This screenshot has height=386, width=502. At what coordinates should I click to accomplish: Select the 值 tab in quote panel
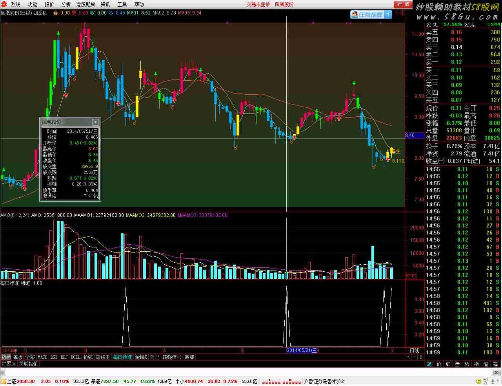486,364
